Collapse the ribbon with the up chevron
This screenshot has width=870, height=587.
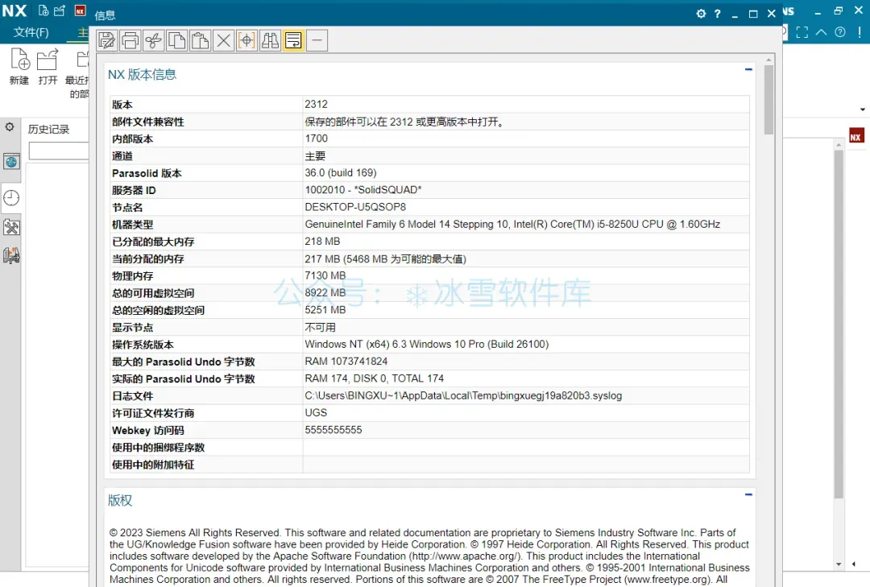pos(821,32)
